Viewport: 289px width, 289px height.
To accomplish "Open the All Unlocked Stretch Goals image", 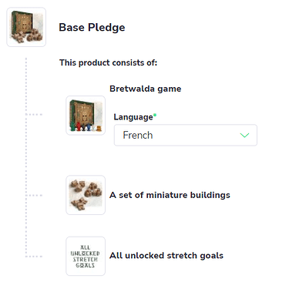I will [x=86, y=256].
